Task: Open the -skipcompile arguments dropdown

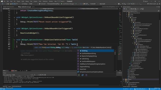Action: coord(107,4)
